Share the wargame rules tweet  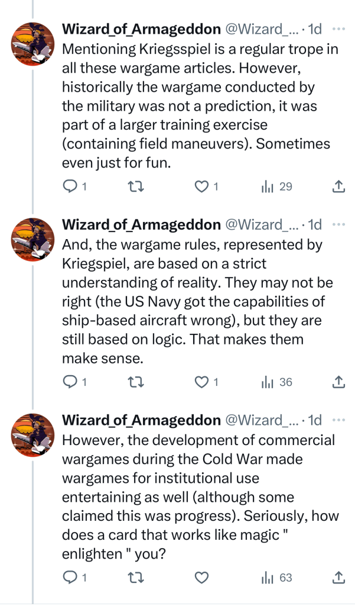(338, 382)
